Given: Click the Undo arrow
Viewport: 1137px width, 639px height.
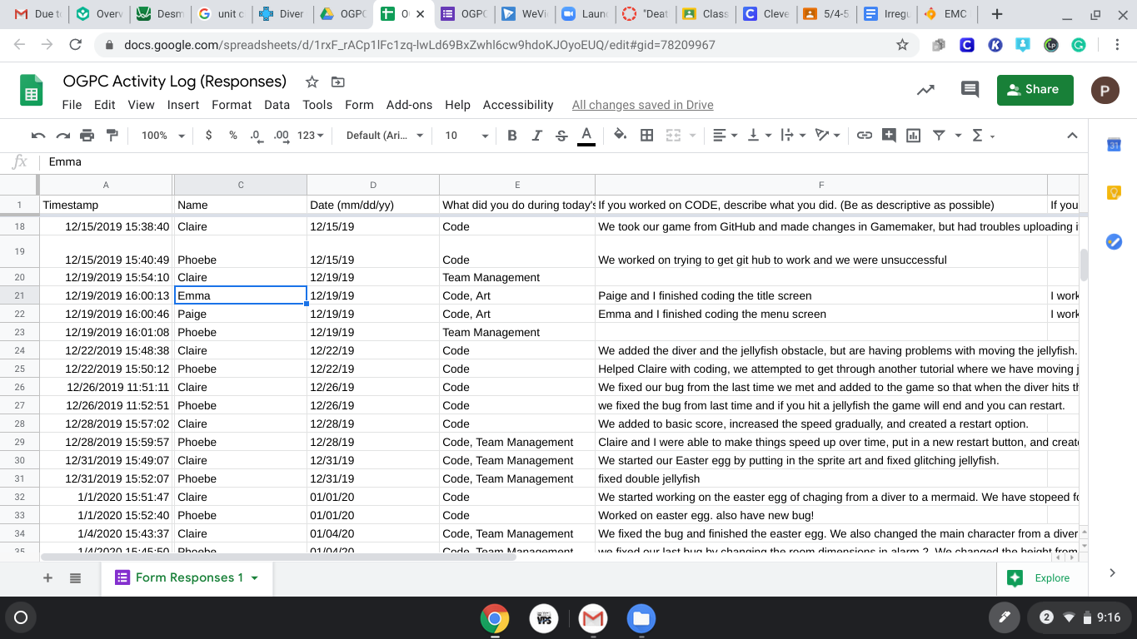Looking at the screenshot, I should [x=37, y=136].
